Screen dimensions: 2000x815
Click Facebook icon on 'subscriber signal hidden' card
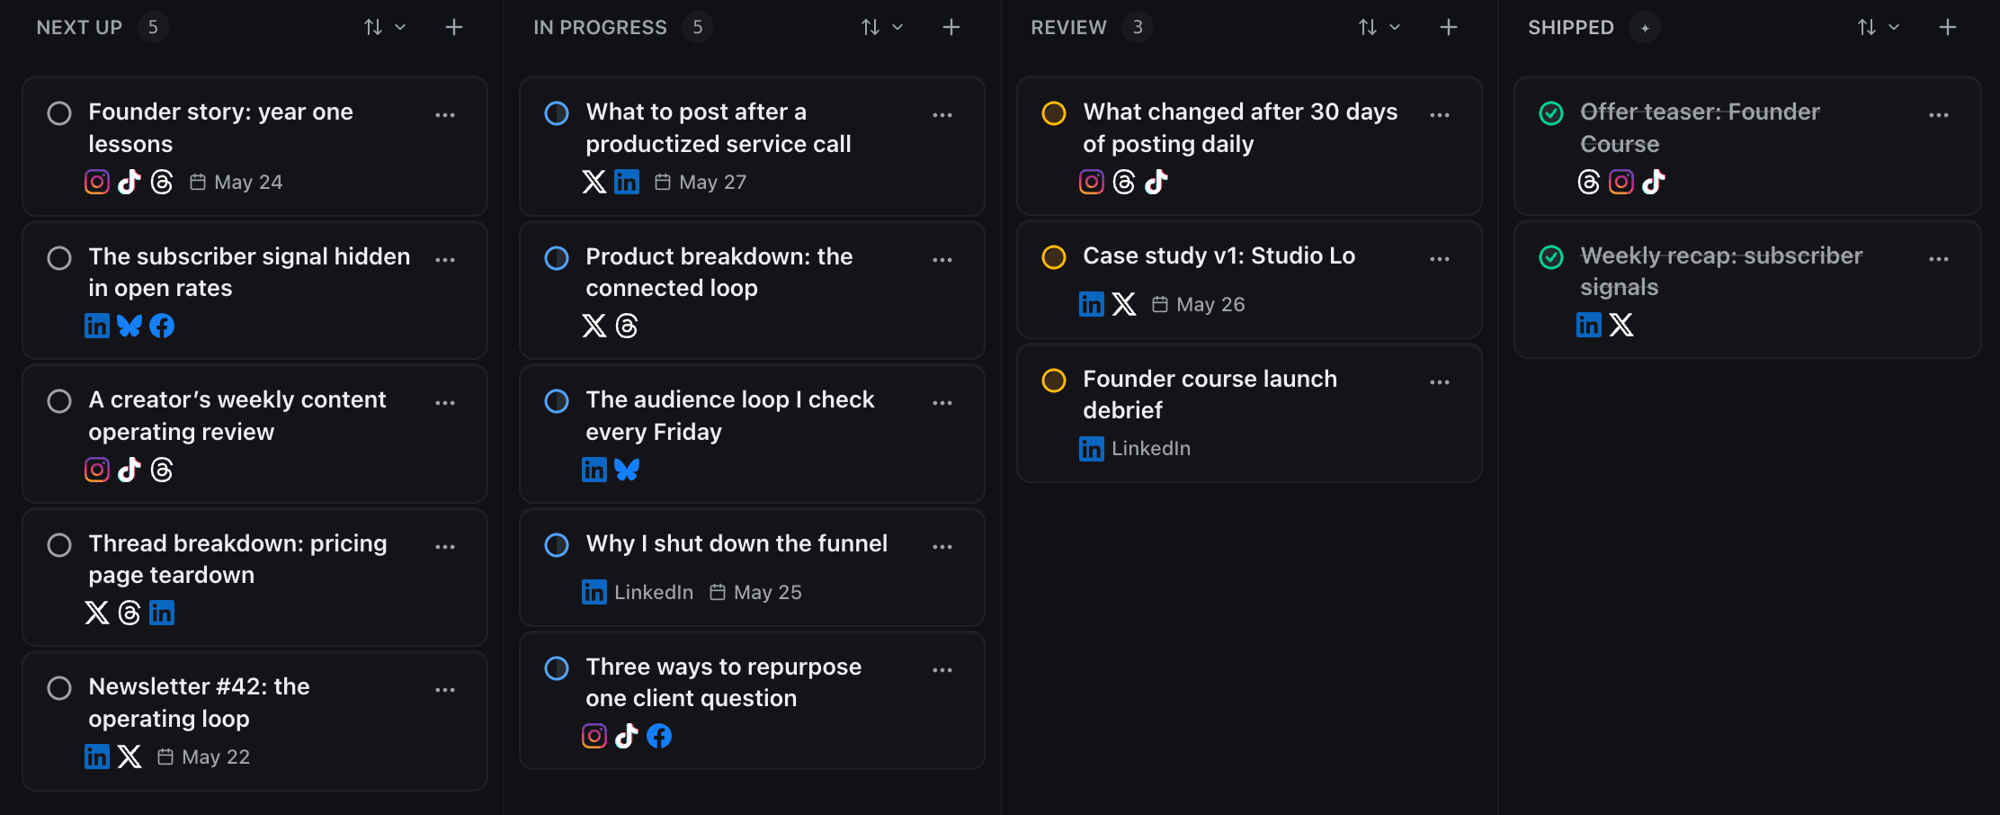(162, 326)
